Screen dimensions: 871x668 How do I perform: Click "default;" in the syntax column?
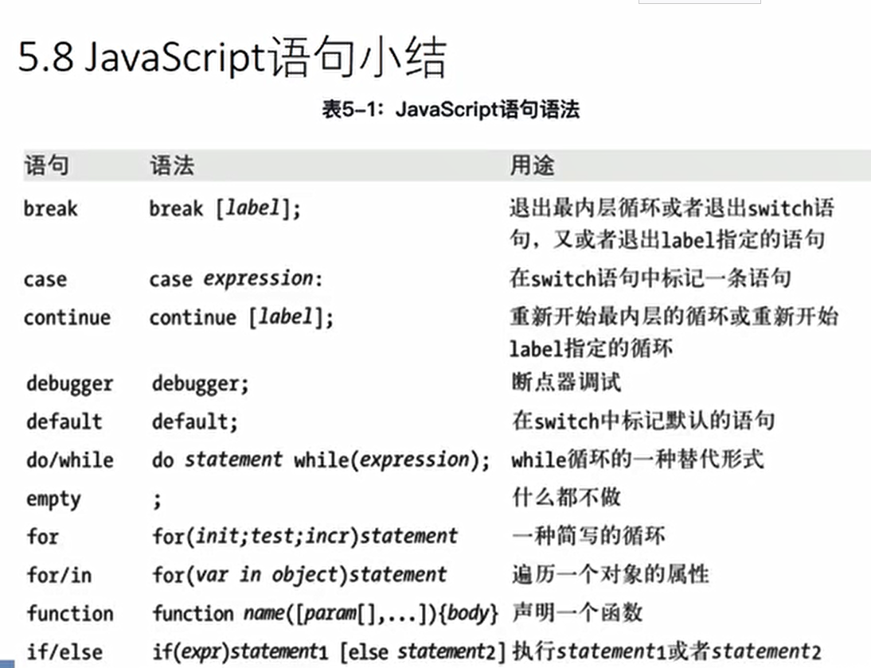point(195,421)
